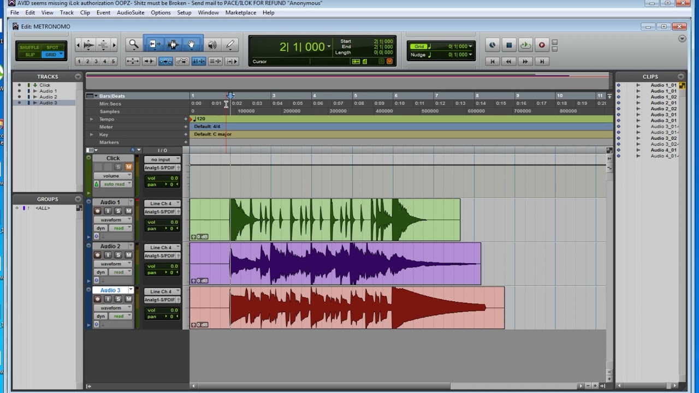Click Go to End transport button
This screenshot has height=393, width=699.
point(542,62)
